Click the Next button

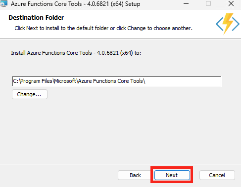(x=172, y=175)
